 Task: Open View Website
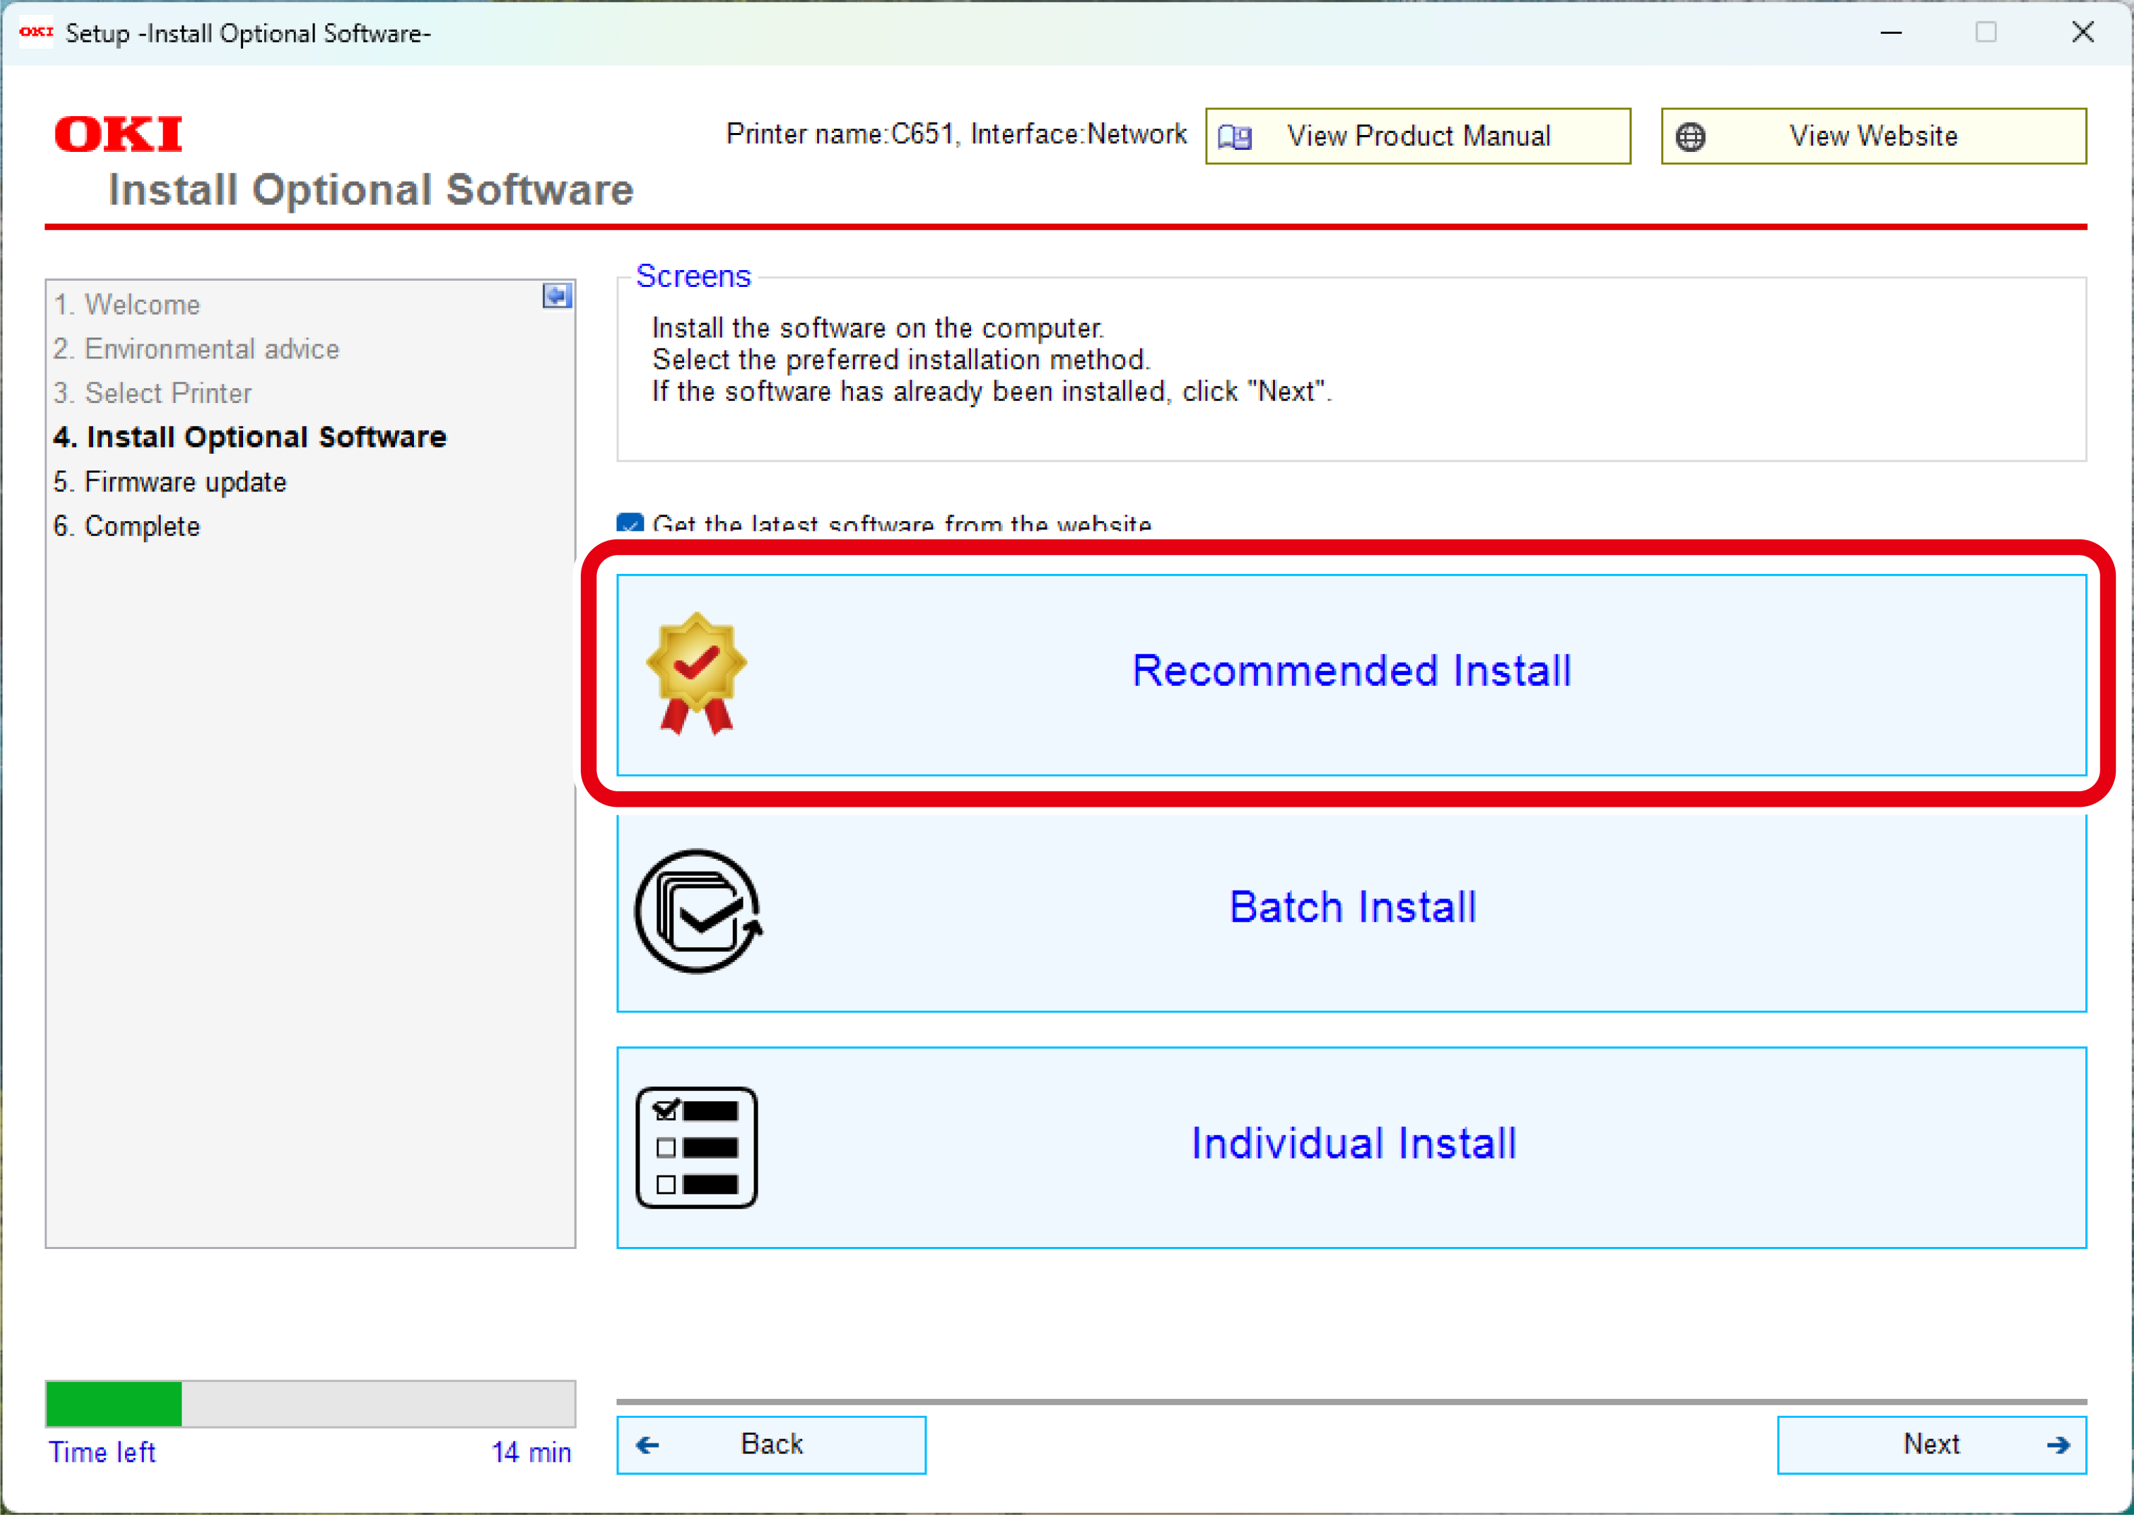pyautogui.click(x=1873, y=136)
